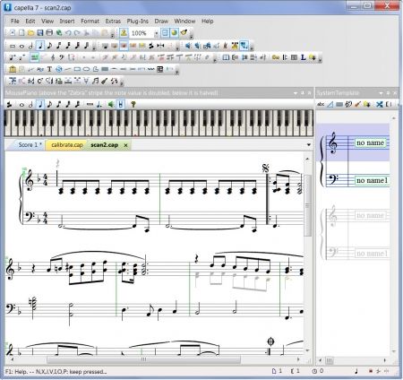Click the gallery building icon
Image resolution: width=403 pixels, height=380 pixels.
13,69
